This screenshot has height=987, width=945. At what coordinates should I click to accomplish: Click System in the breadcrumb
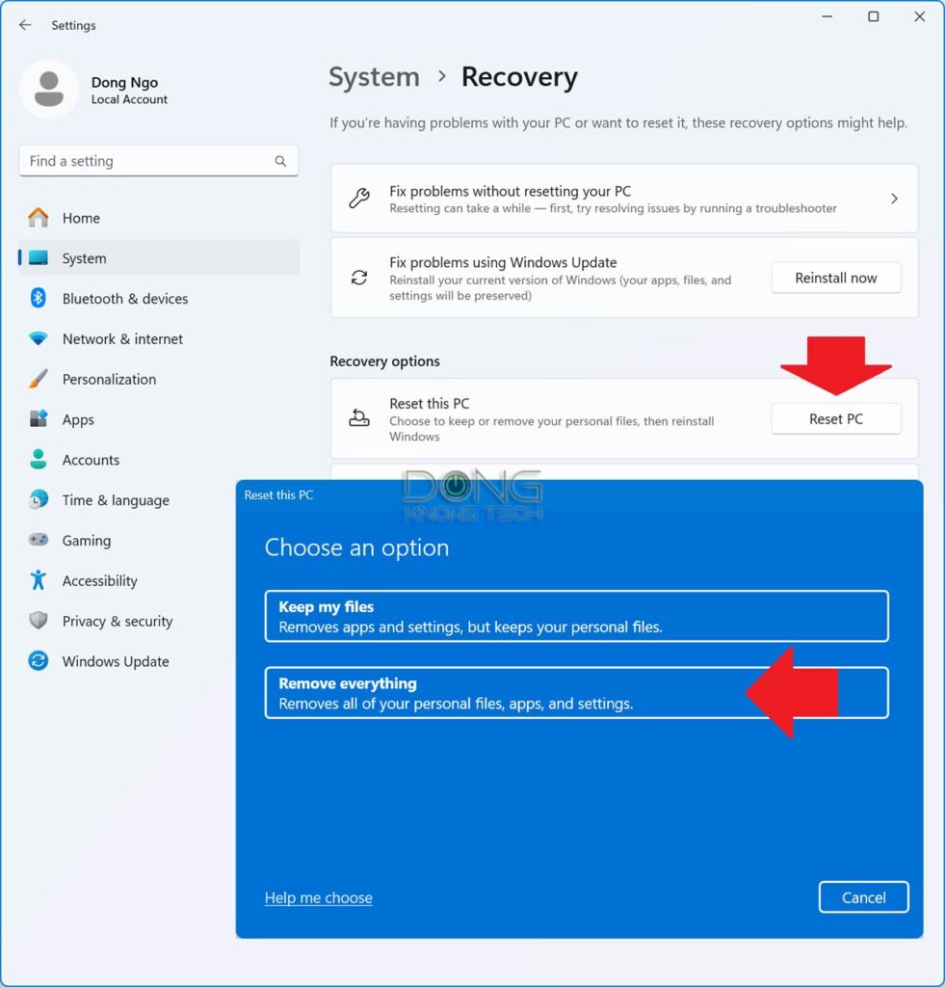coord(374,77)
